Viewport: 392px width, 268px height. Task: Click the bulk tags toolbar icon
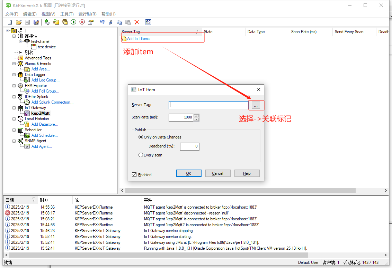tap(65, 22)
